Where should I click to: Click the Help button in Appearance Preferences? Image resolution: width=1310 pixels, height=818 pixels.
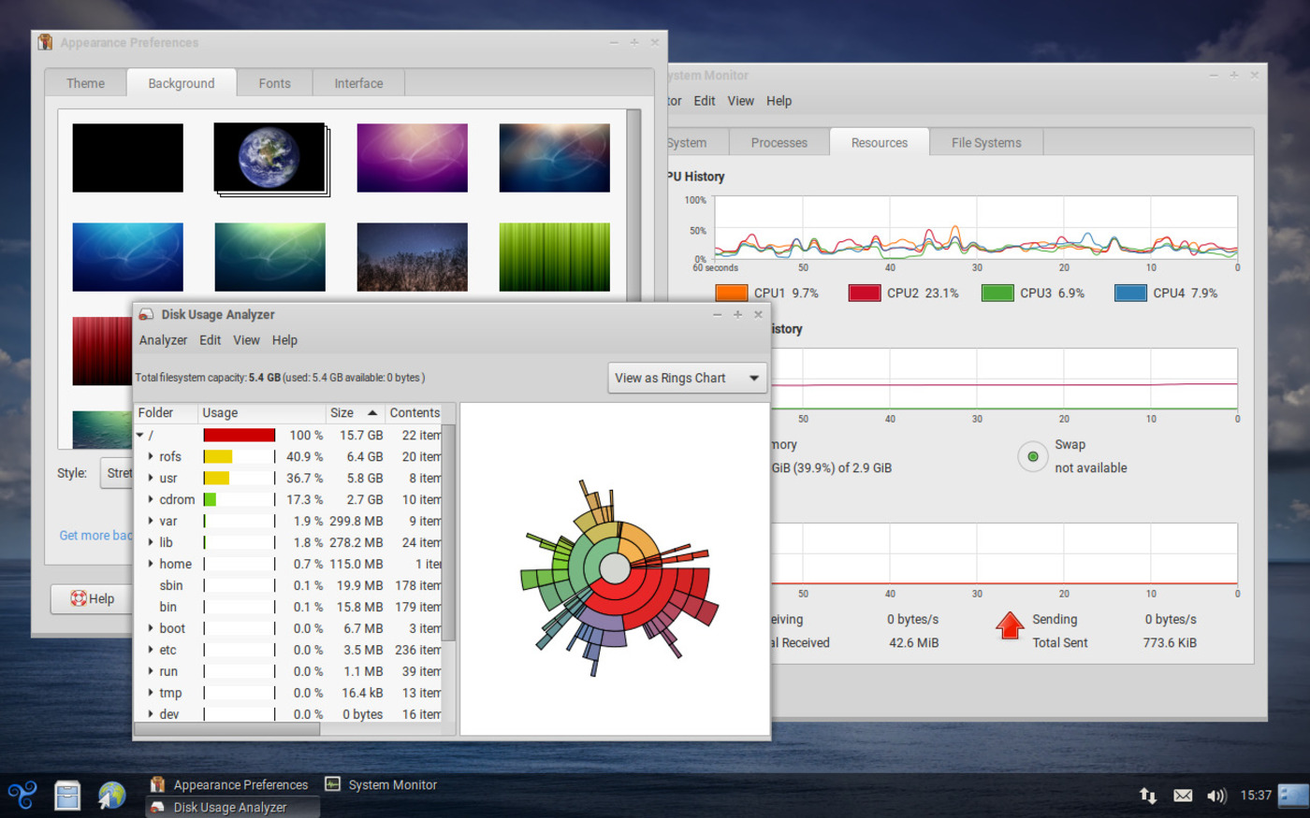(93, 599)
